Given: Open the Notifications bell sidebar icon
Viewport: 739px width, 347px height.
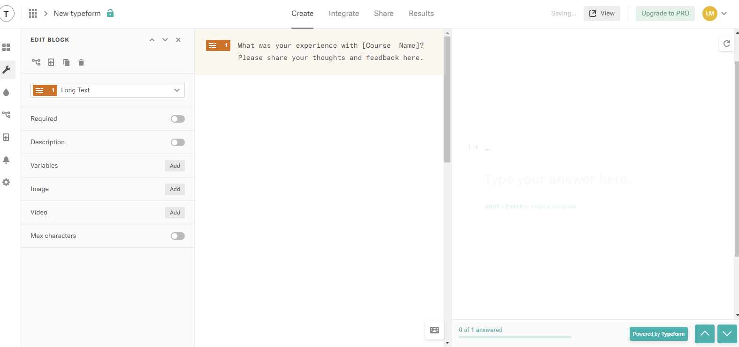Looking at the screenshot, I should tap(6, 160).
